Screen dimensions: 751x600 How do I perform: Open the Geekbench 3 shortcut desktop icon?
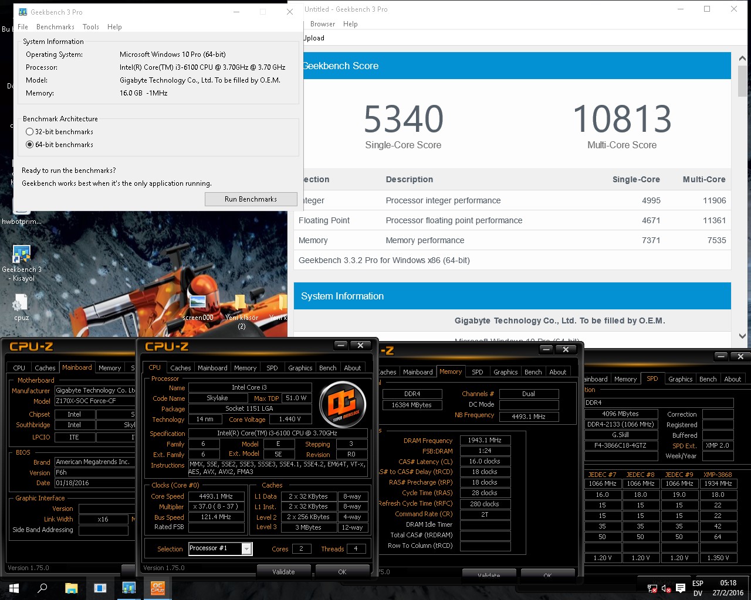[21, 264]
